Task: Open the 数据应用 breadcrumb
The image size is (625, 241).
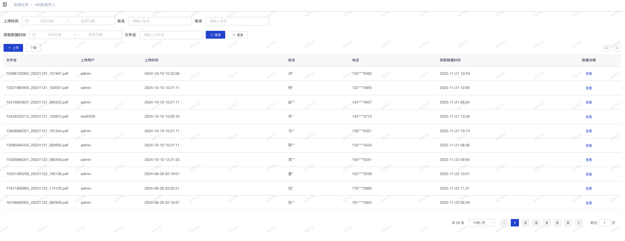Action: pos(21,5)
